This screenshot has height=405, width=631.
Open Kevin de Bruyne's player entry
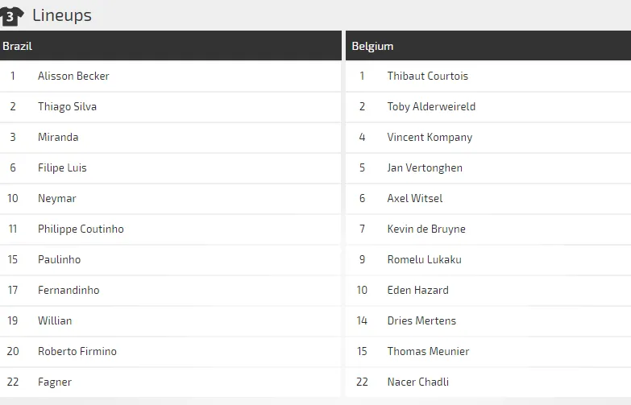pyautogui.click(x=426, y=229)
